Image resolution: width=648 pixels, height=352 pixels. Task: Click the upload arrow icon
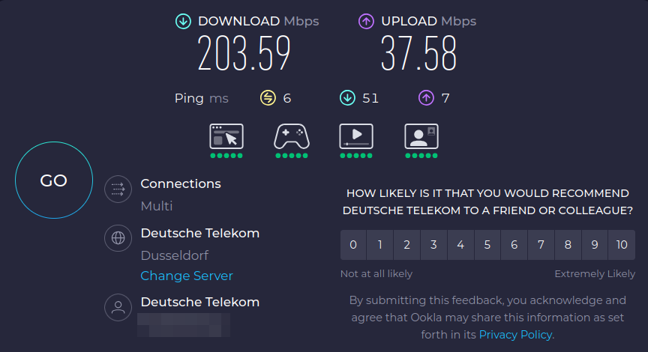(x=366, y=22)
